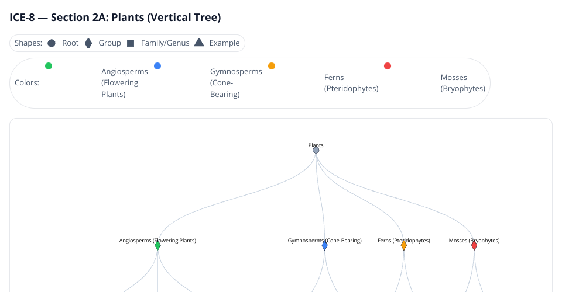Click the red color dot in legend

[388, 66]
